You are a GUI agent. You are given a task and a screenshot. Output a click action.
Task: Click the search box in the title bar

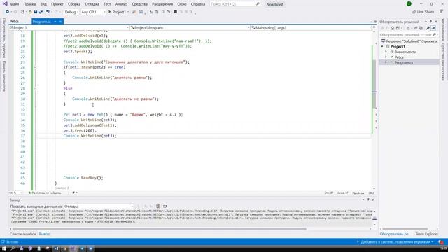pyautogui.click(x=235, y=4)
